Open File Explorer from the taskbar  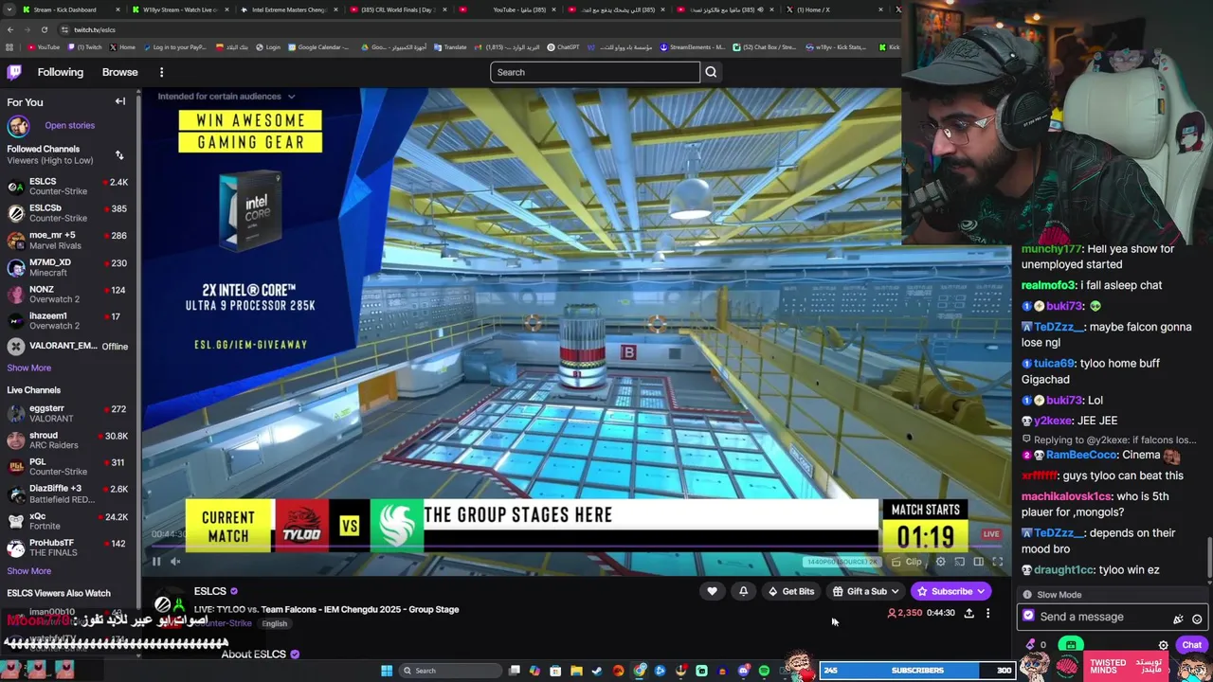pyautogui.click(x=576, y=671)
